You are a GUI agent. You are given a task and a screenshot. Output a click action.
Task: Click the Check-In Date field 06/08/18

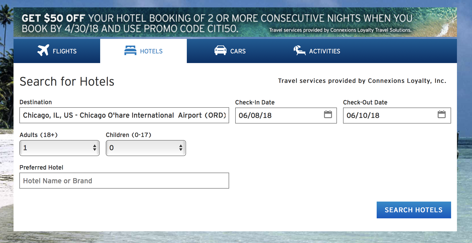(286, 116)
